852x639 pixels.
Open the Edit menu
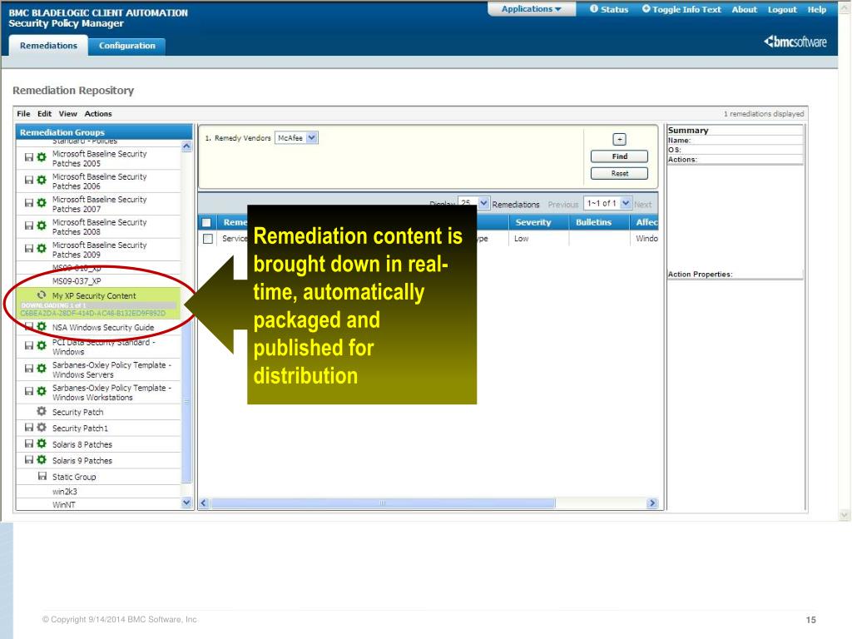click(45, 113)
